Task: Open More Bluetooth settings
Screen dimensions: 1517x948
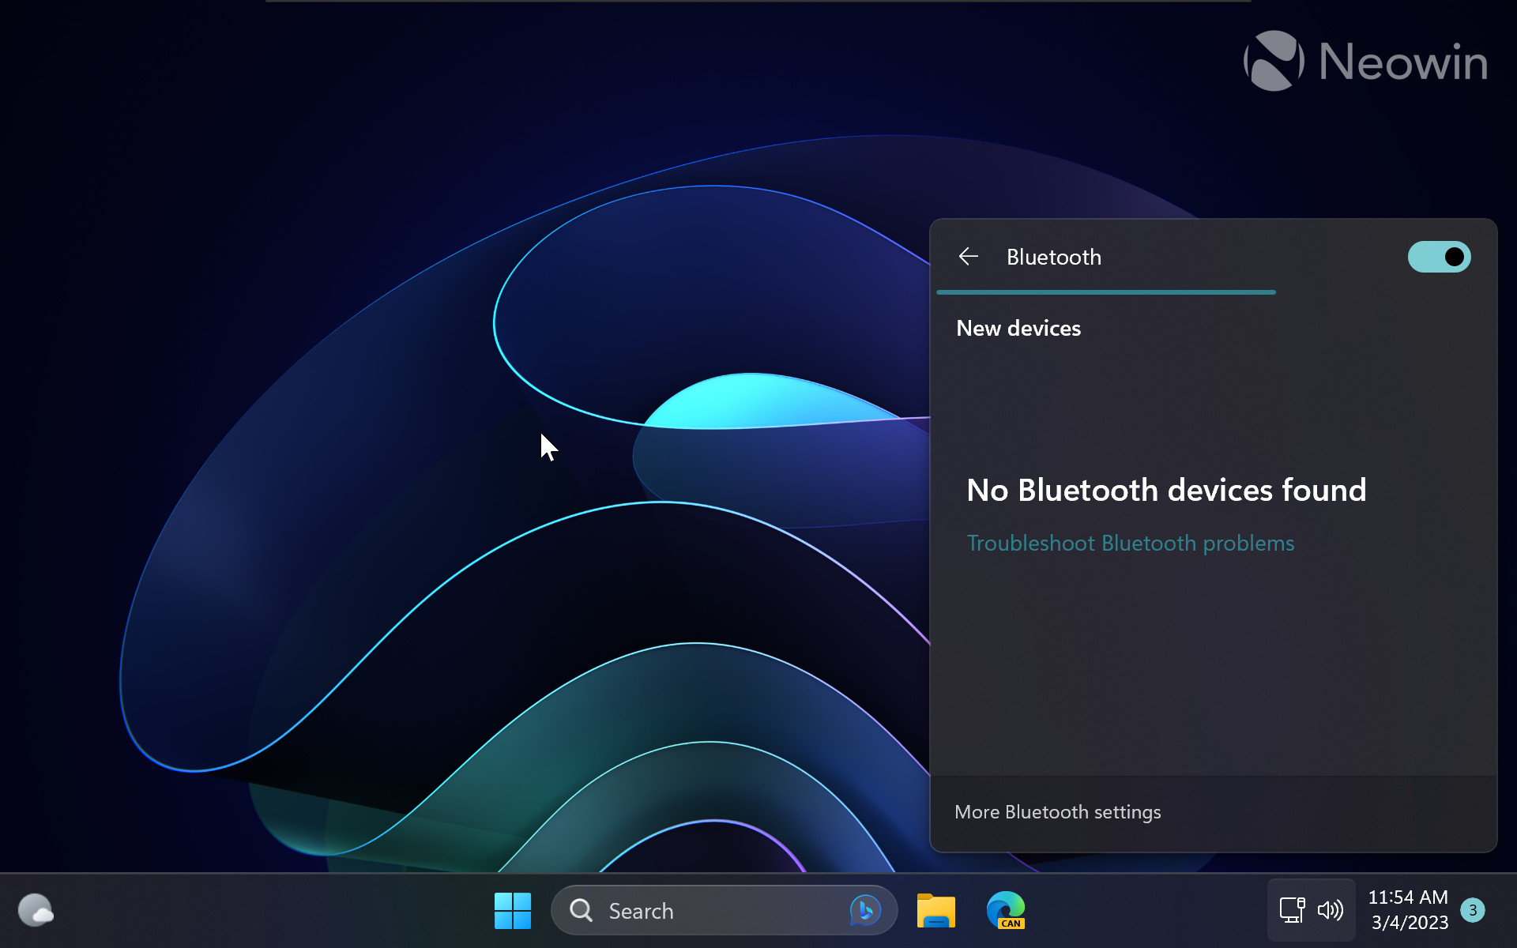Action: pyautogui.click(x=1056, y=811)
